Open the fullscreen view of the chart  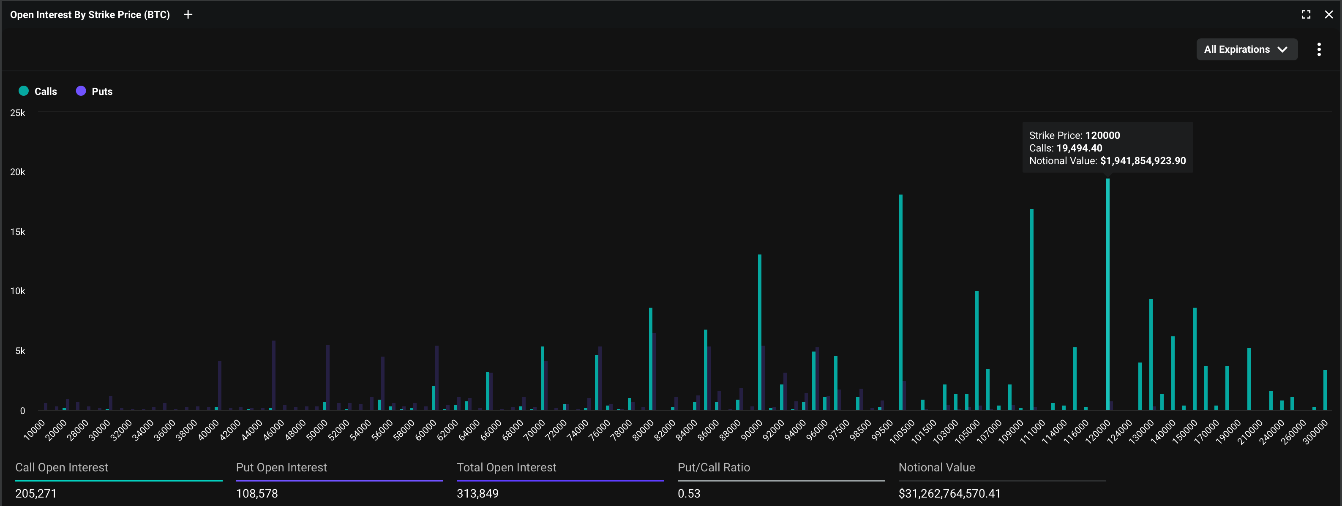point(1306,14)
